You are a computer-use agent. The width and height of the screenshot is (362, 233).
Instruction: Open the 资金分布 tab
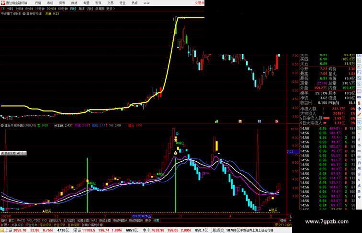point(32,225)
